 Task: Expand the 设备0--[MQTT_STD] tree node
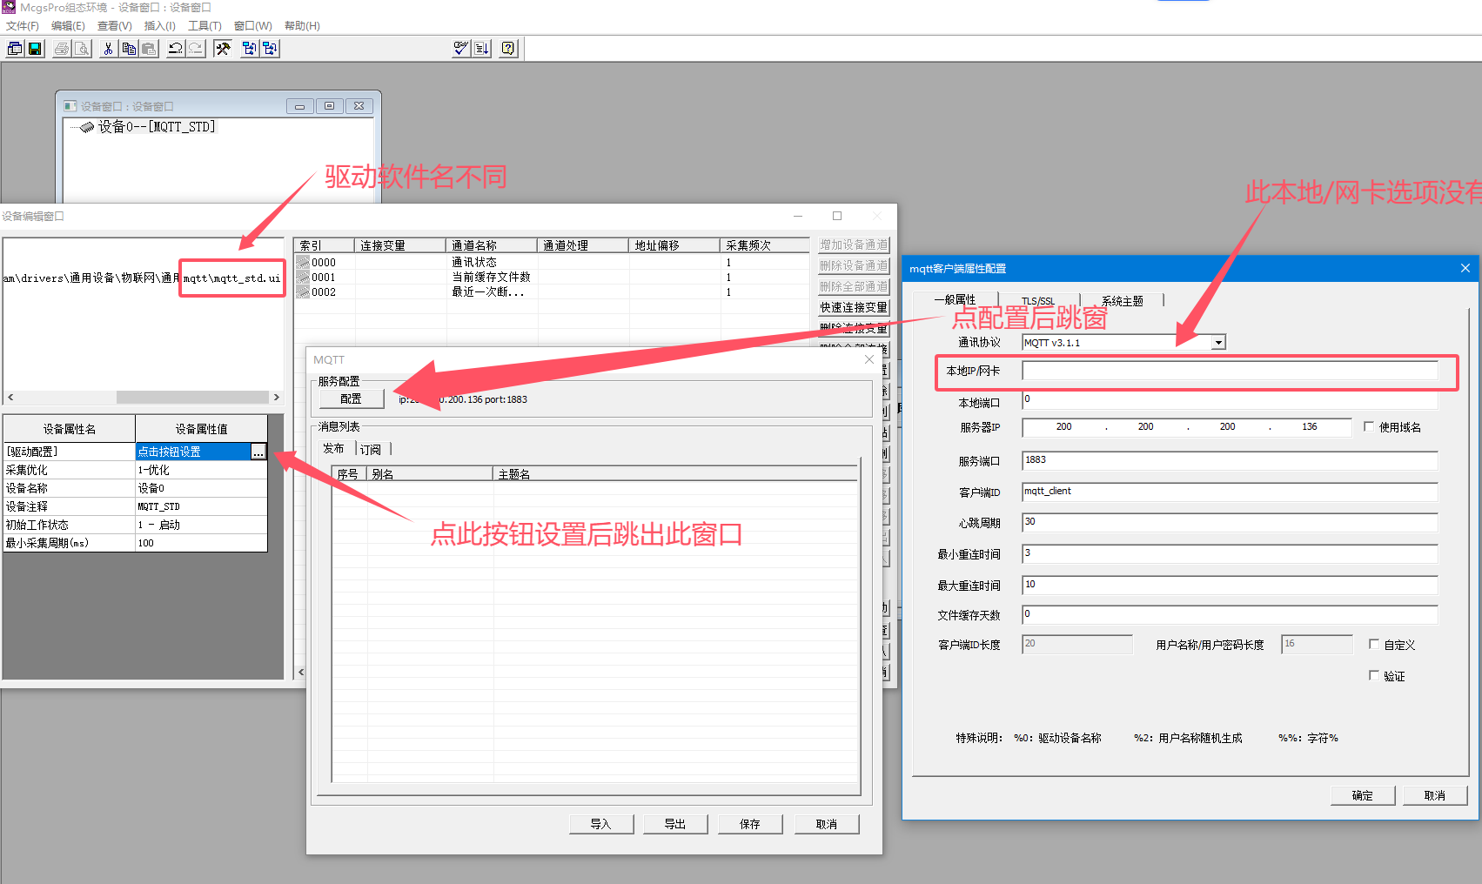pos(86,128)
